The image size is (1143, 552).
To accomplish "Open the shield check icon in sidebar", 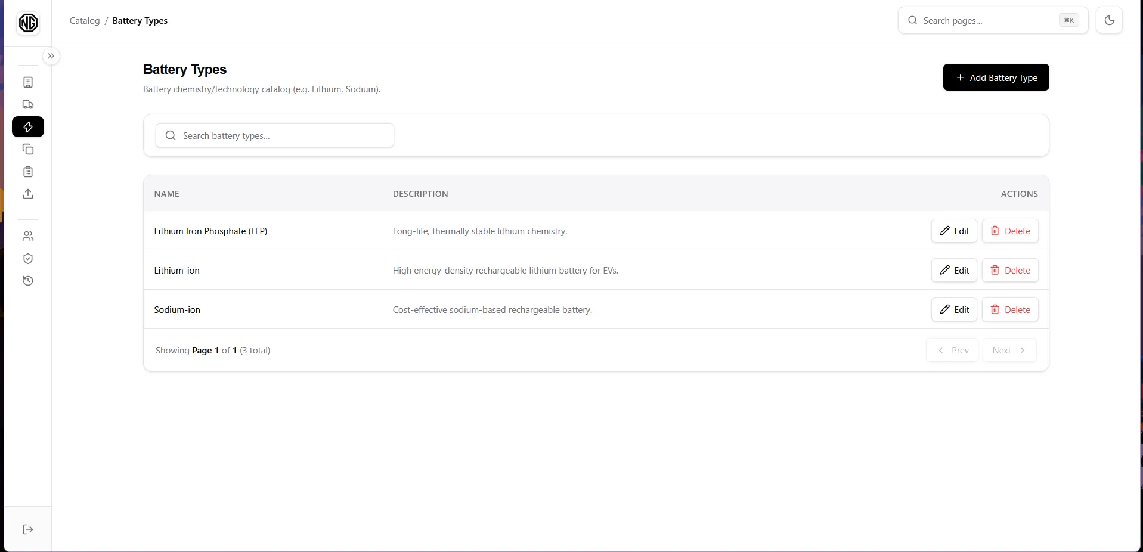I will click(28, 259).
